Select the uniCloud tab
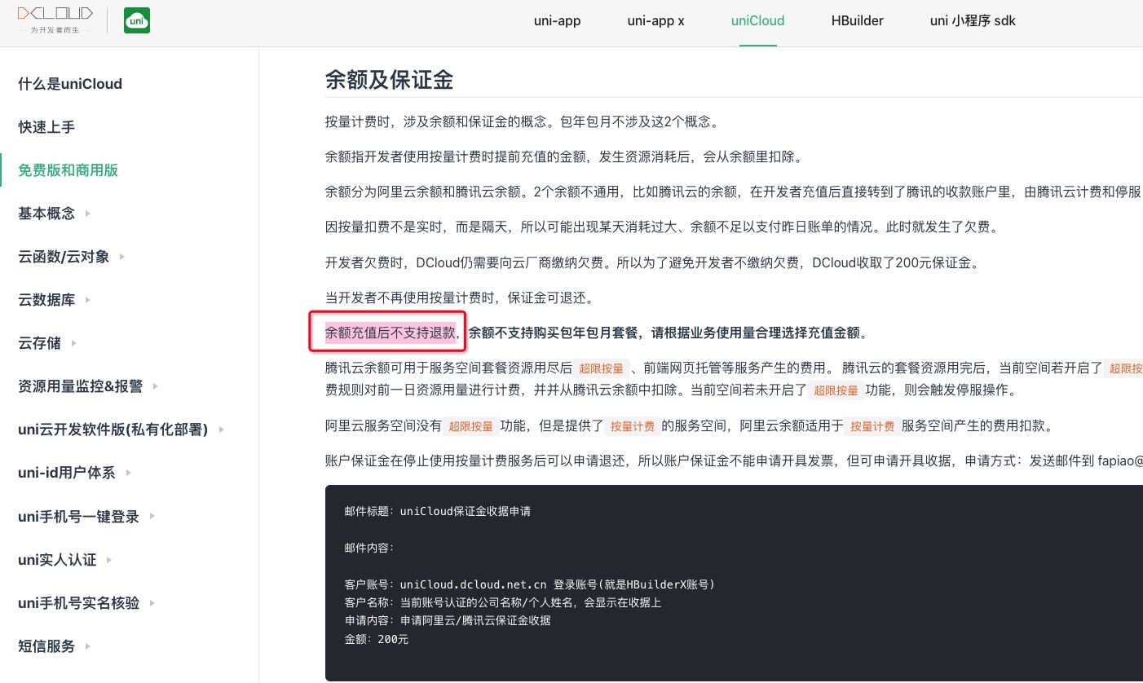The width and height of the screenshot is (1143, 683). pyautogui.click(x=758, y=21)
